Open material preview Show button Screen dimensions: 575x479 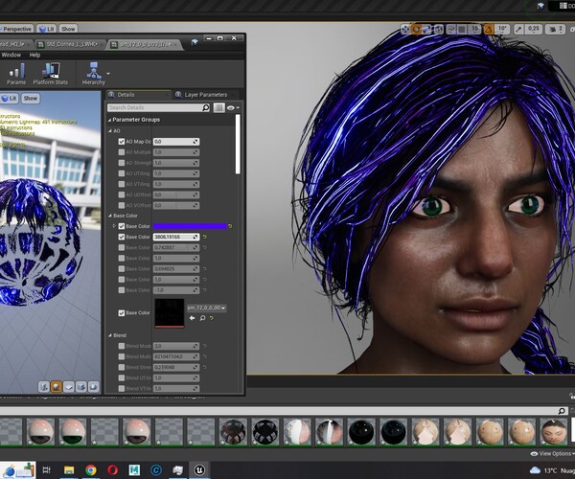tap(31, 99)
